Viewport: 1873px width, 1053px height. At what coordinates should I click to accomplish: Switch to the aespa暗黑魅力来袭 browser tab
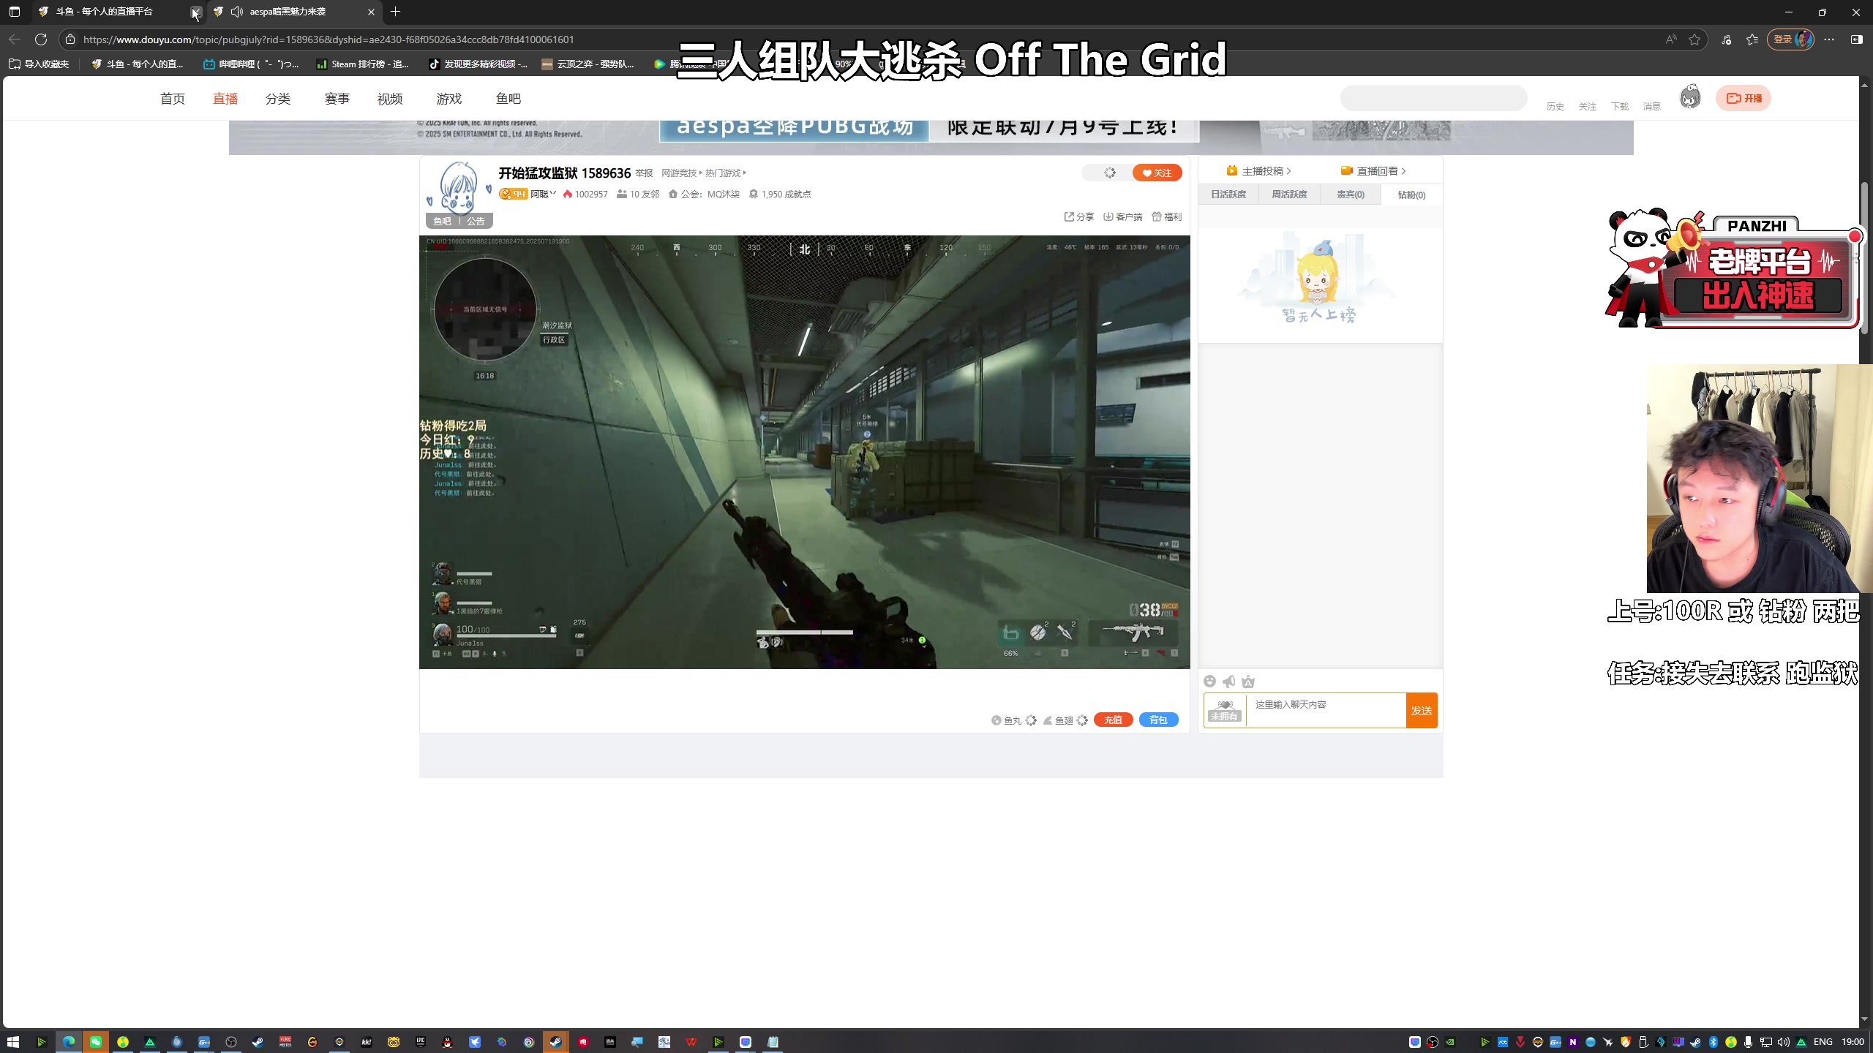coord(294,12)
